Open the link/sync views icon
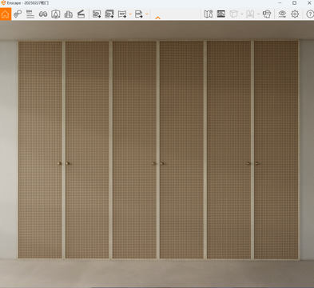The image size is (314, 288). pyautogui.click(x=18, y=14)
